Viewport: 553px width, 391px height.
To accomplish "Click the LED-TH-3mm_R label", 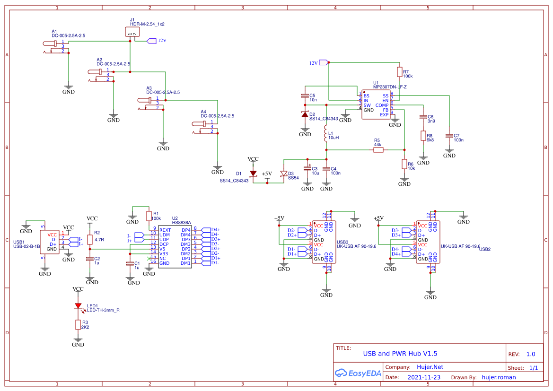I will point(103,310).
